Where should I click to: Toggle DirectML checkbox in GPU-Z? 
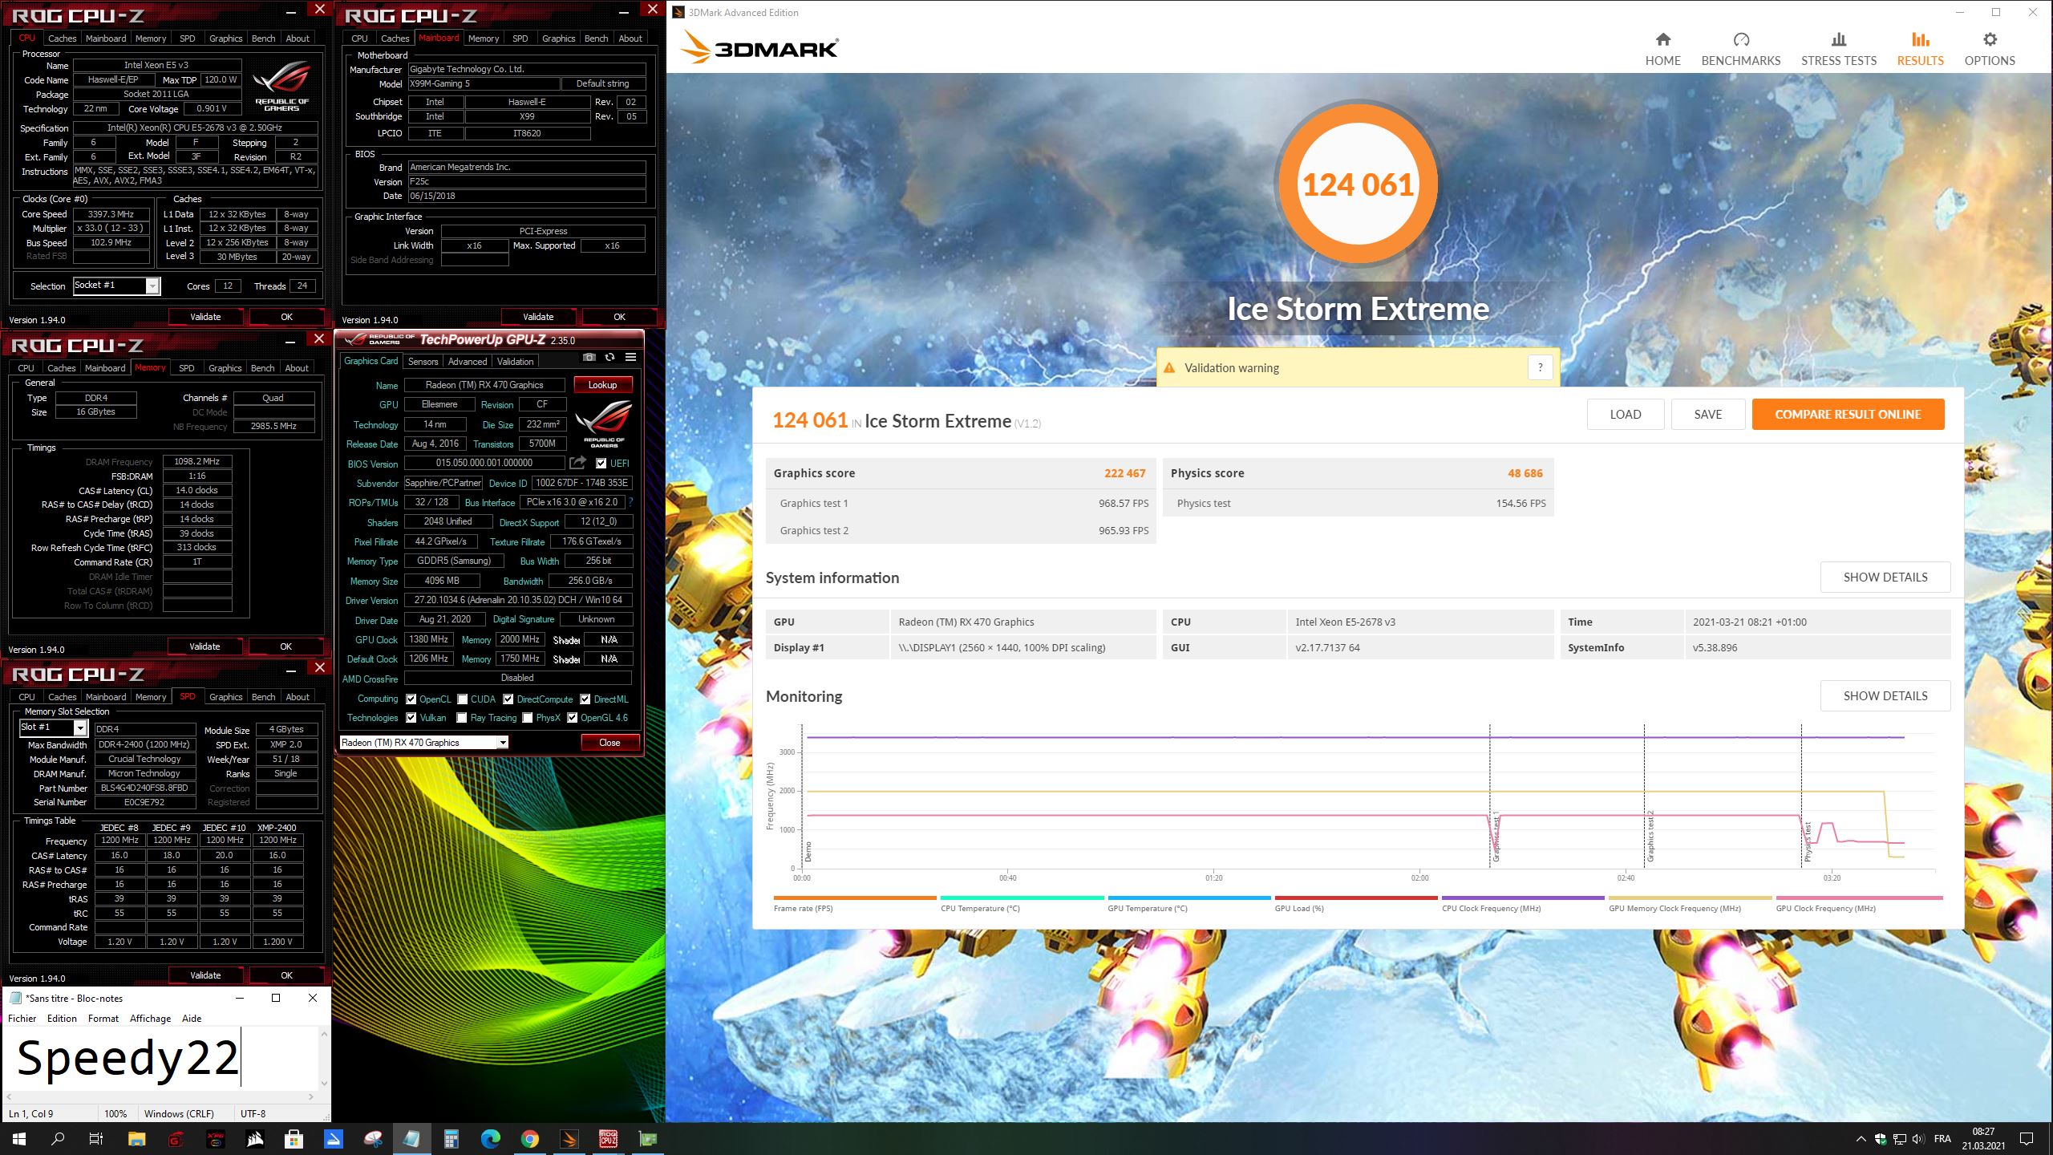tap(585, 699)
